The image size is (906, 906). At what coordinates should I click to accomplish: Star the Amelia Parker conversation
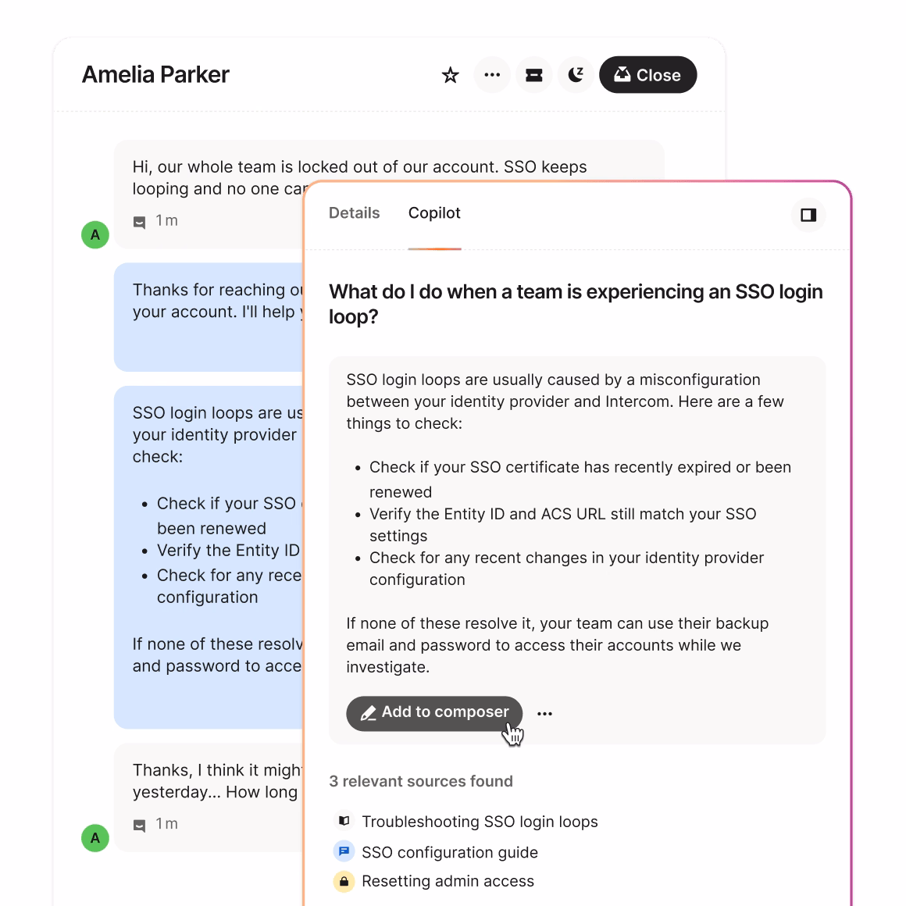451,75
